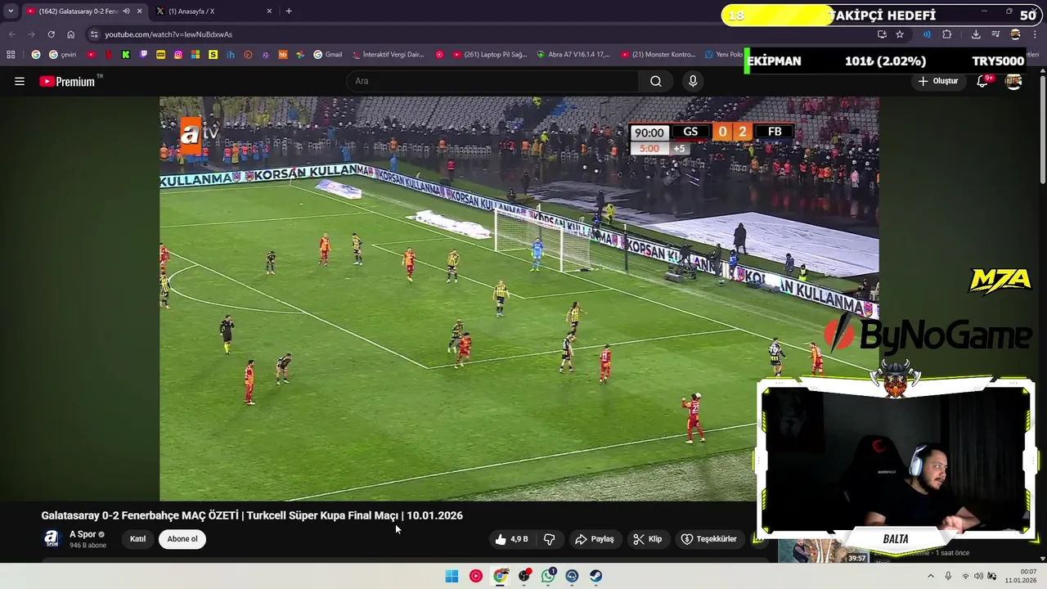This screenshot has height=589, width=1047.
Task: Open Twitch bookmark icon
Action: coord(144,55)
